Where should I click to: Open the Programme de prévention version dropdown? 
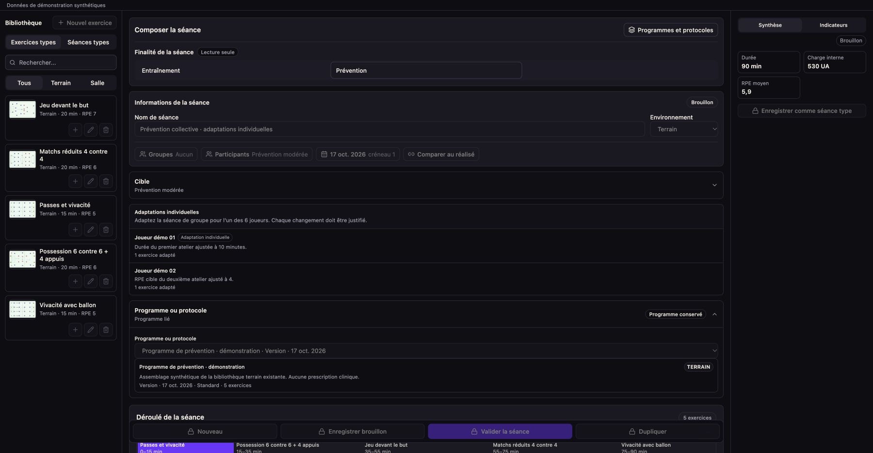[426, 351]
